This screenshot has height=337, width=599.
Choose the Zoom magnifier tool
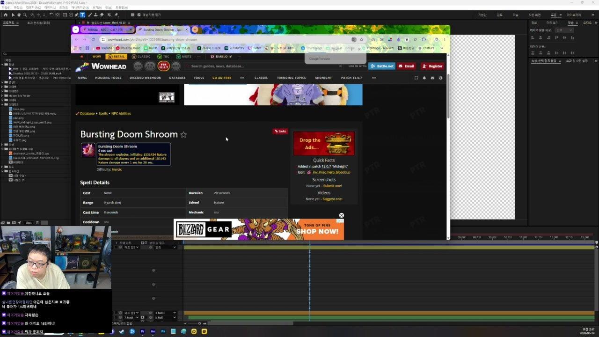(25, 15)
